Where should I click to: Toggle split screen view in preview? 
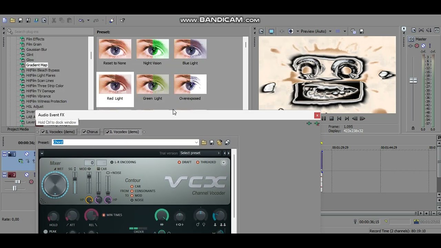pos(291,31)
